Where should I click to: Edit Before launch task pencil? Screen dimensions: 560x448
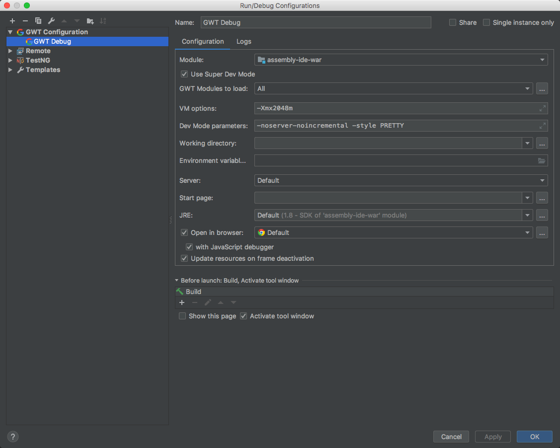tap(208, 302)
